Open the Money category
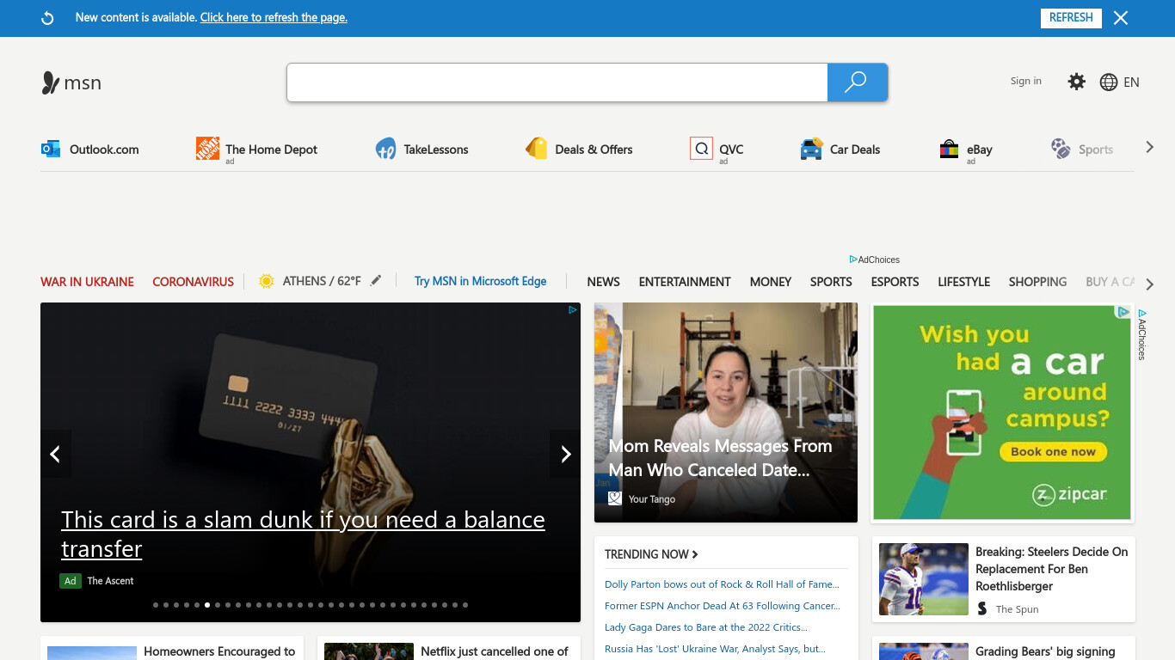Viewport: 1175px width, 660px height. (770, 282)
